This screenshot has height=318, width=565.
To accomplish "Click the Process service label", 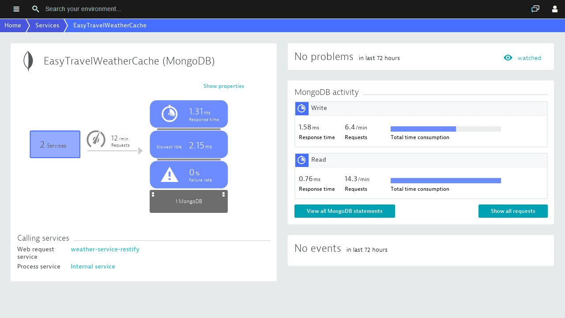I will coord(39,267).
